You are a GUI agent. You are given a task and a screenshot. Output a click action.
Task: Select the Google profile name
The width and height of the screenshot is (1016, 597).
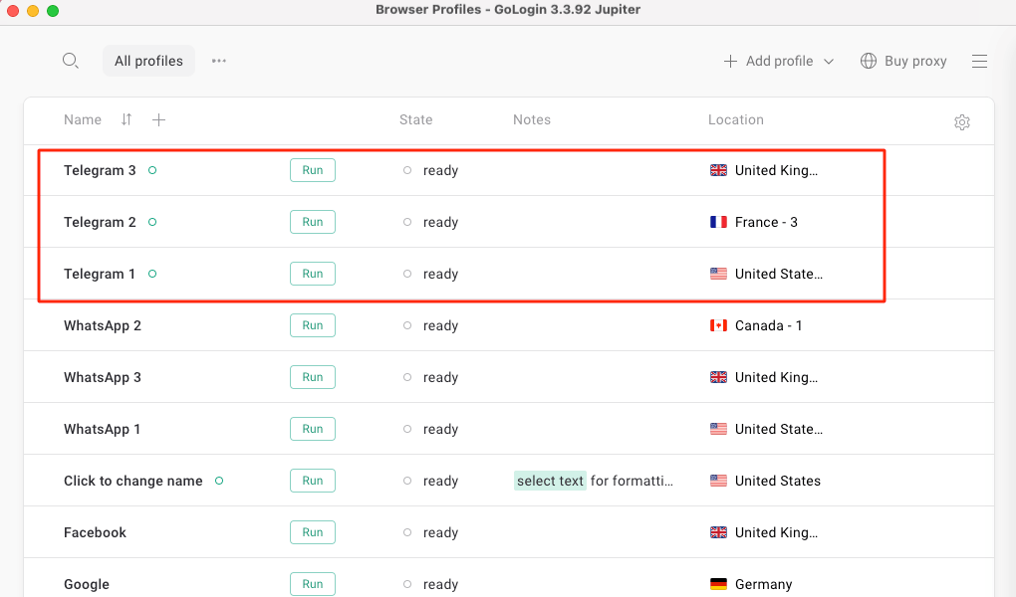coord(87,584)
